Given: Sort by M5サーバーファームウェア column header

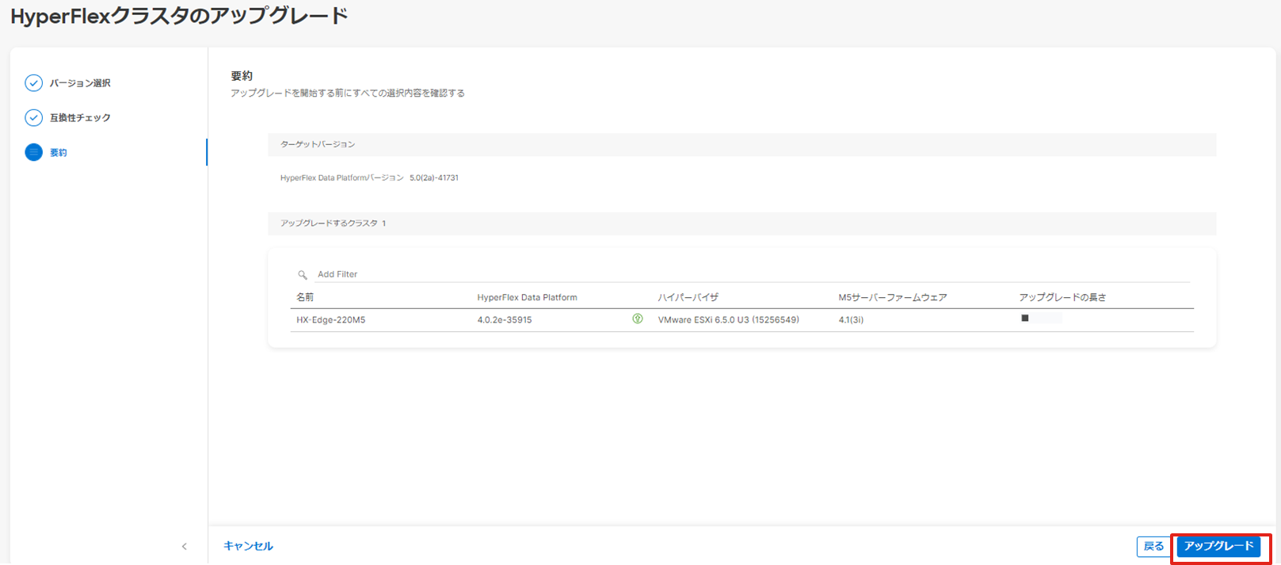Looking at the screenshot, I should click(x=893, y=298).
